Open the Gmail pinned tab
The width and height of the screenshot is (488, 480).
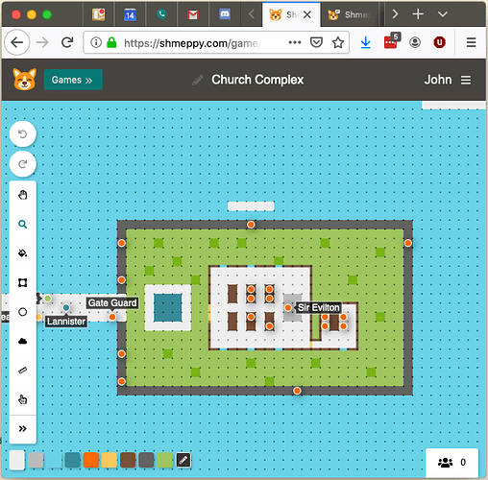193,14
